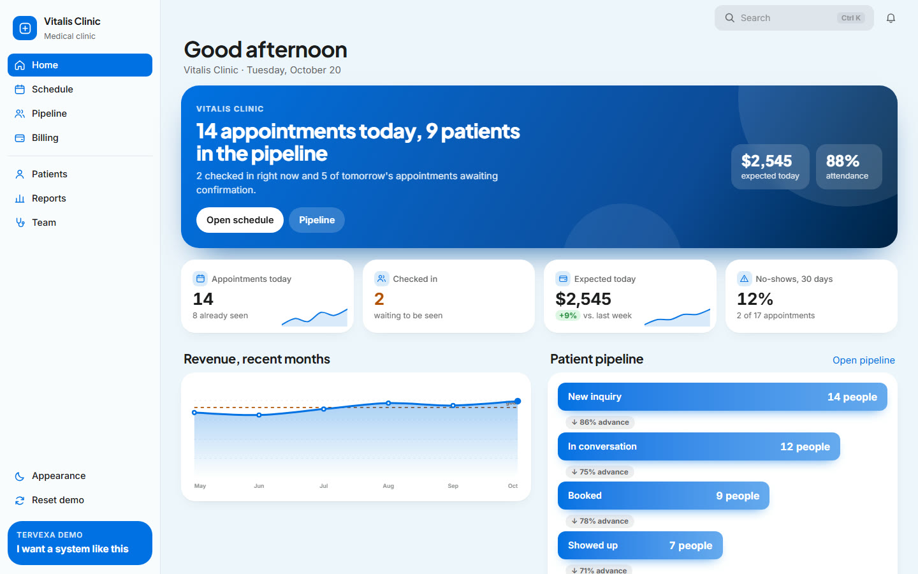This screenshot has height=574, width=918.
Task: Click the Vitalis Clinic logo icon
Action: [x=25, y=28]
